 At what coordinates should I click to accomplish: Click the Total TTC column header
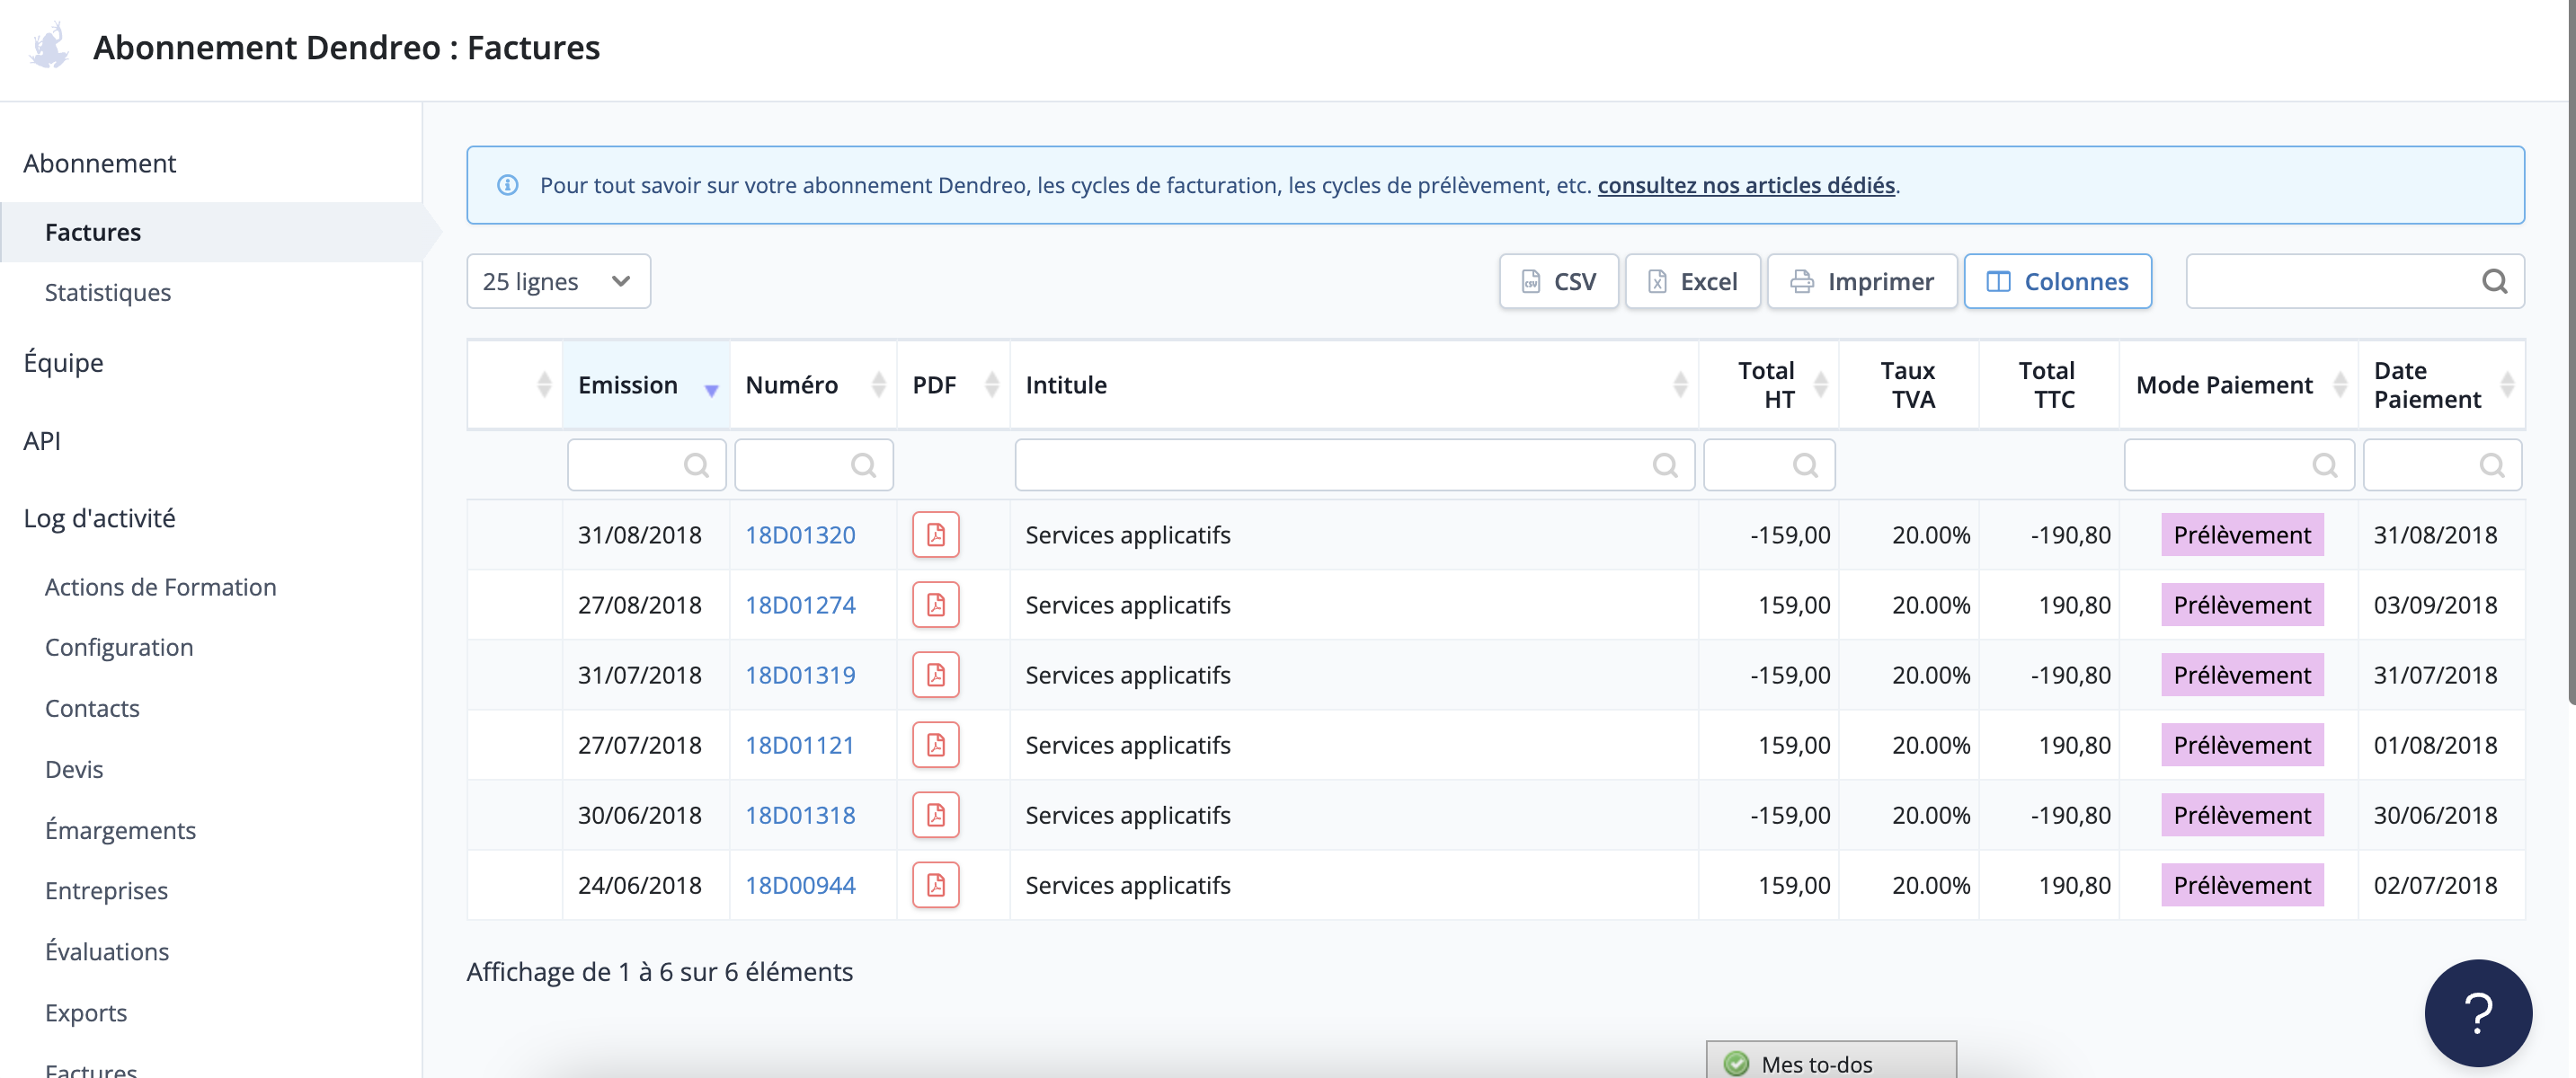(2047, 384)
